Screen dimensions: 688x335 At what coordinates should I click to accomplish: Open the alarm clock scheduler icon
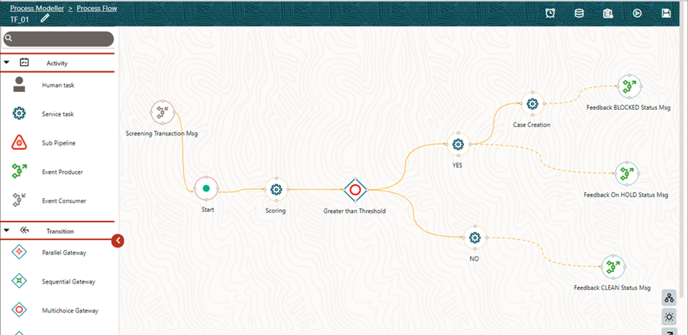tap(550, 14)
